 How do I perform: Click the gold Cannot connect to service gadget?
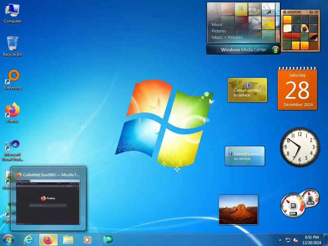tap(248, 90)
